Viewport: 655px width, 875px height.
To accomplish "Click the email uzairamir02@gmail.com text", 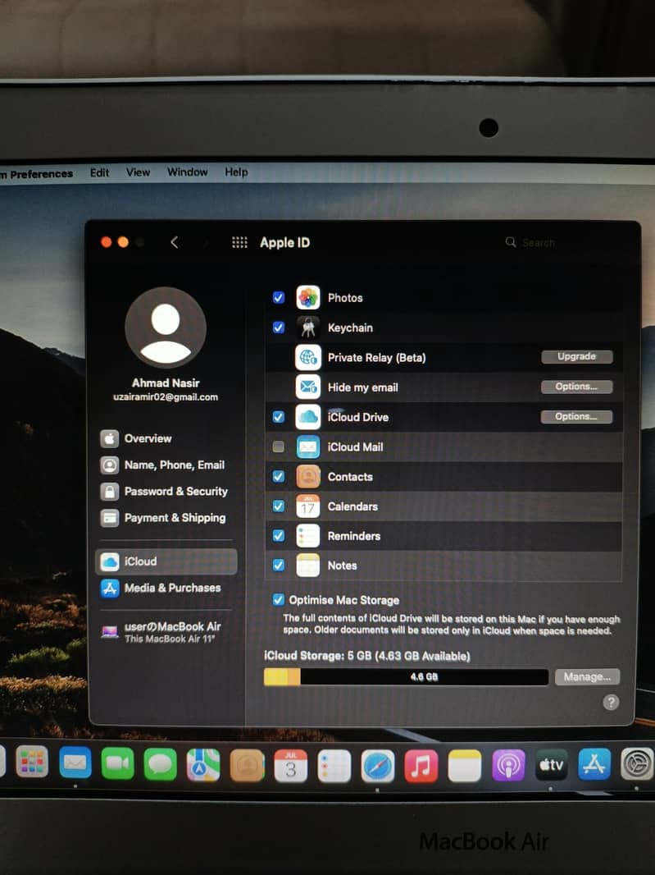I will 166,397.
